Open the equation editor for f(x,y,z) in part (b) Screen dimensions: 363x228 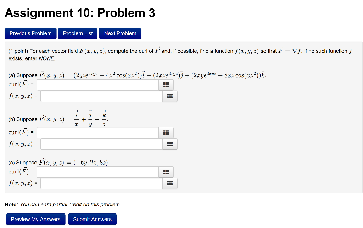169,144
